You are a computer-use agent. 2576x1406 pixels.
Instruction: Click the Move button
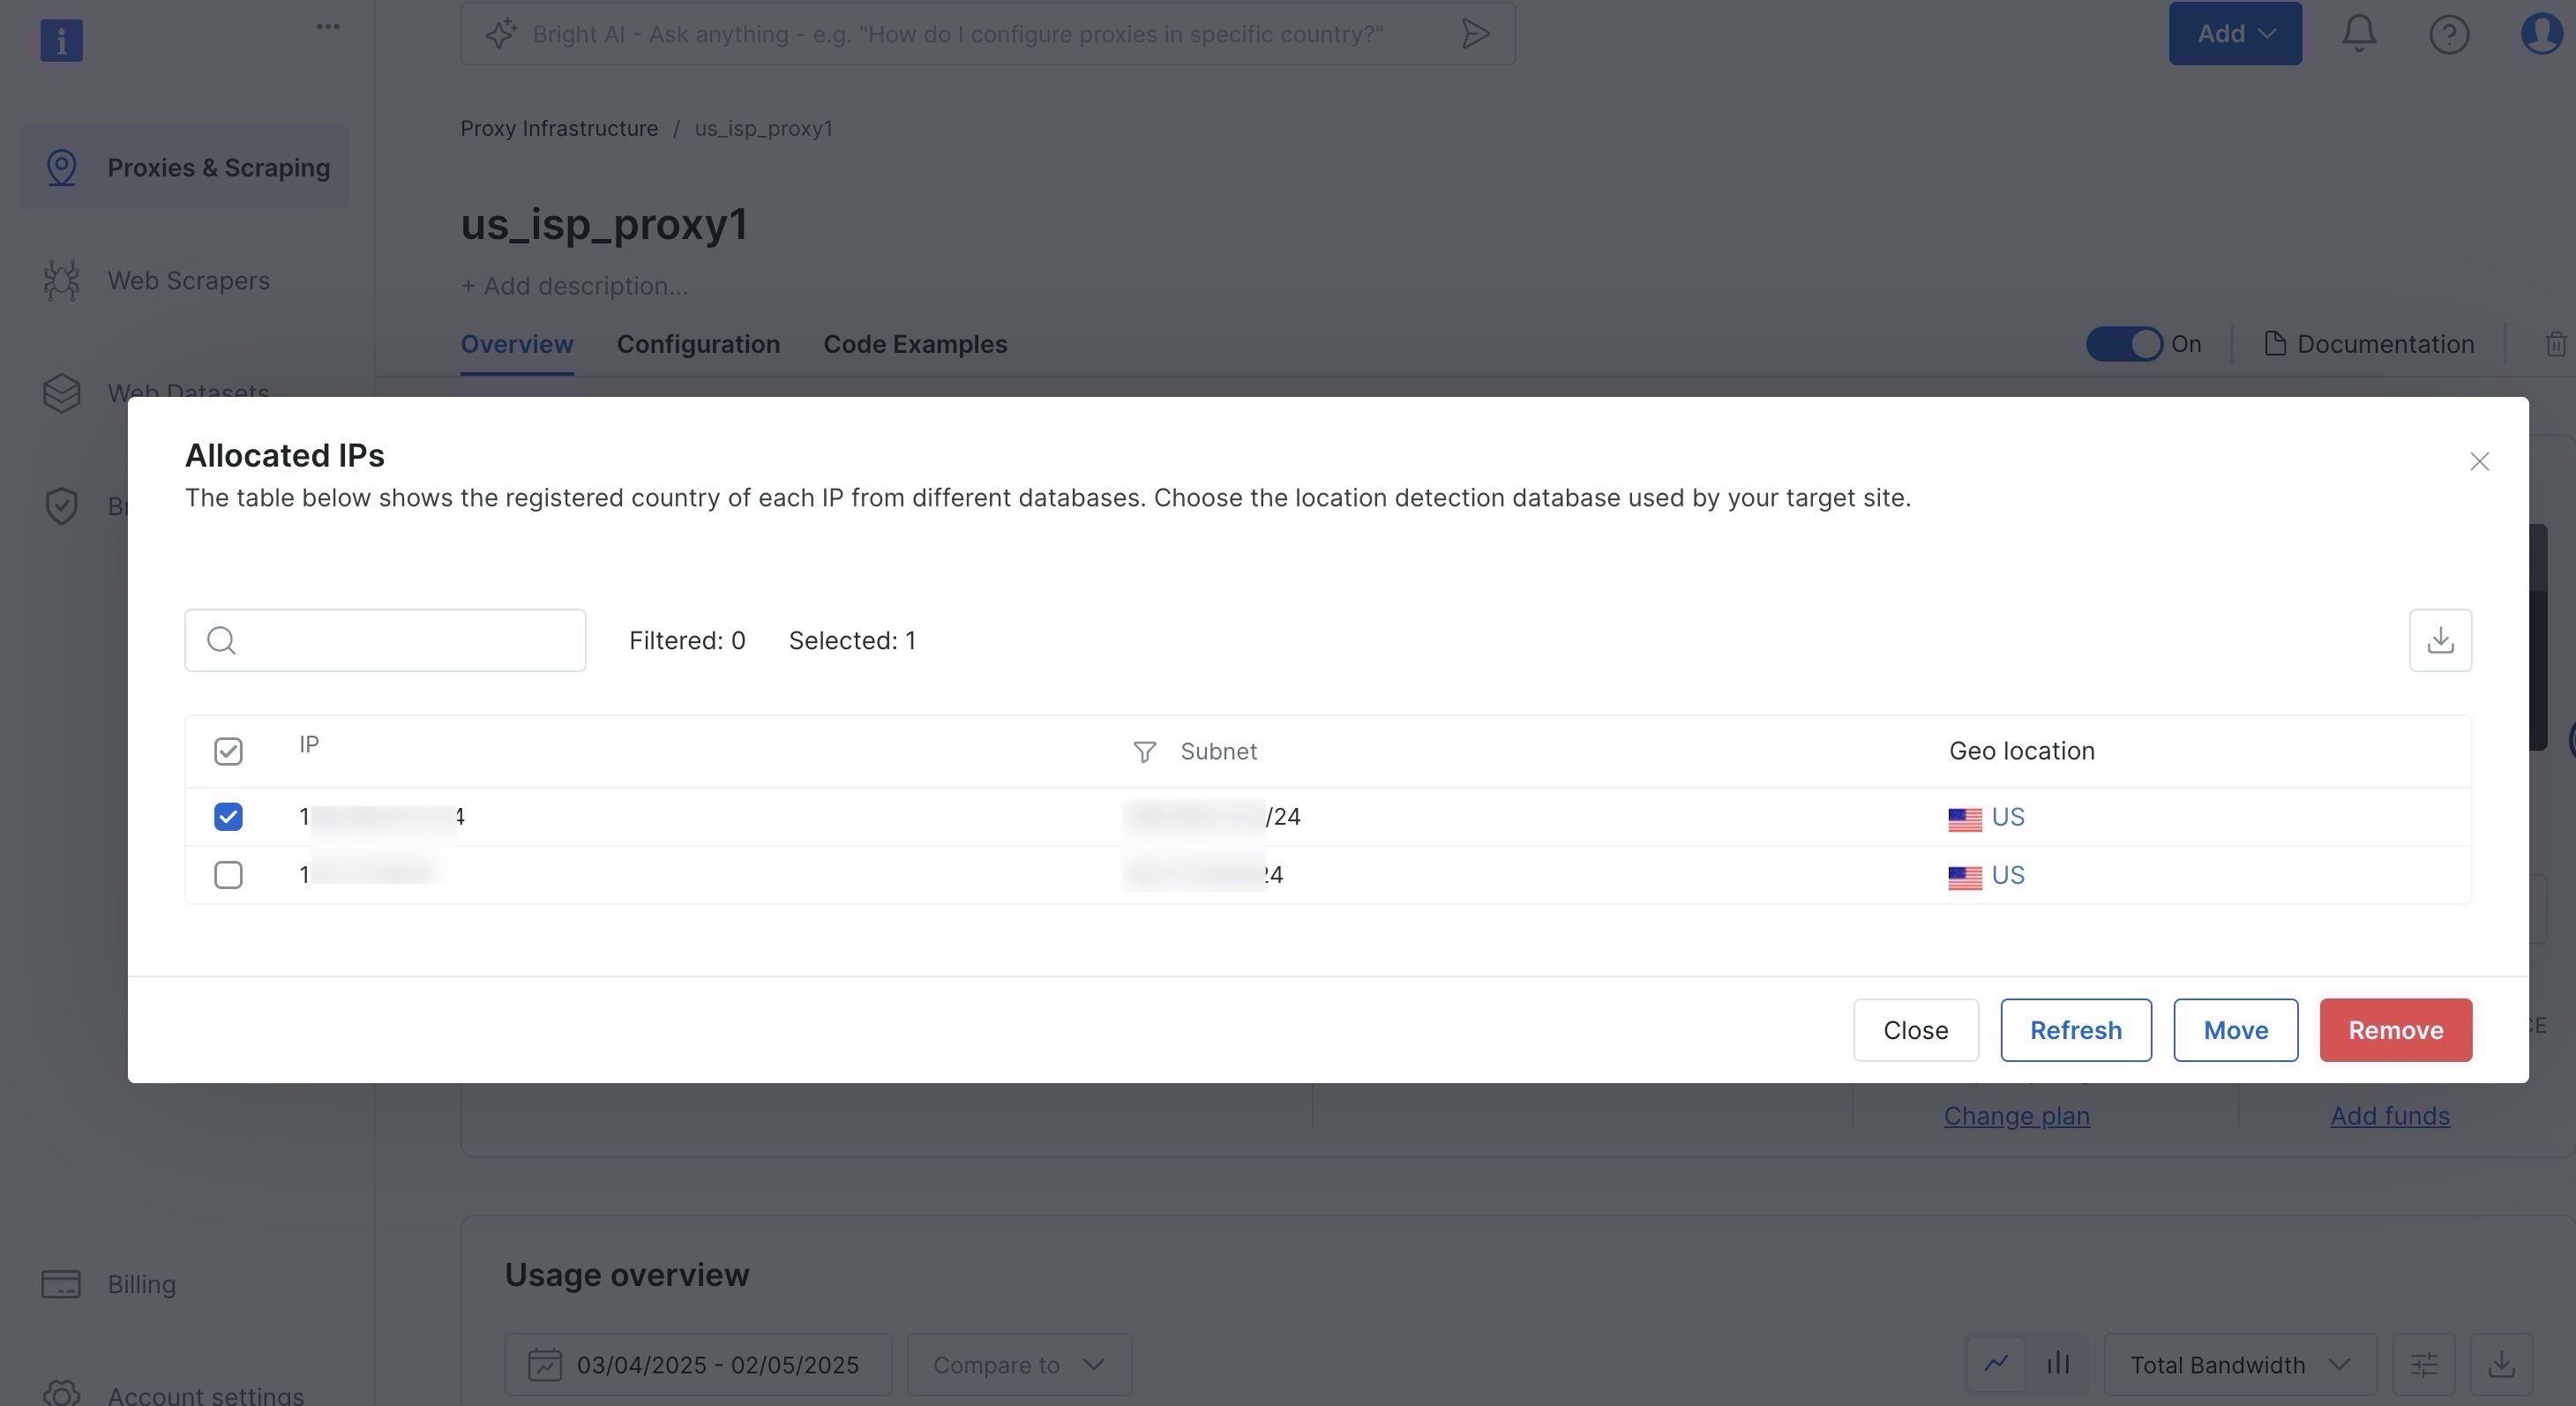point(2235,1030)
